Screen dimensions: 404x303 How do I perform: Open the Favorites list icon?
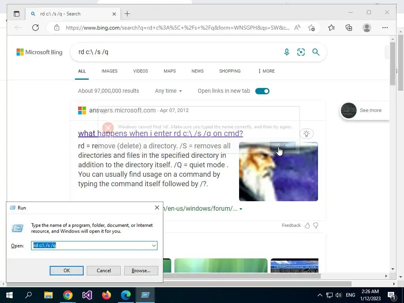[331, 28]
